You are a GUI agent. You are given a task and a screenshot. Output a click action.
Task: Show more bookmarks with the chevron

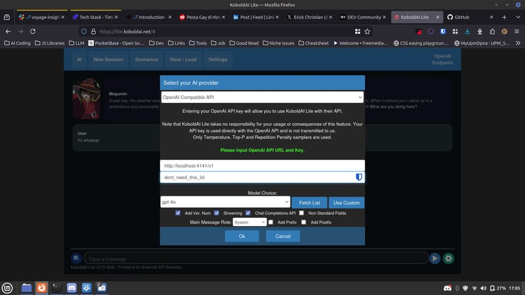[518, 43]
